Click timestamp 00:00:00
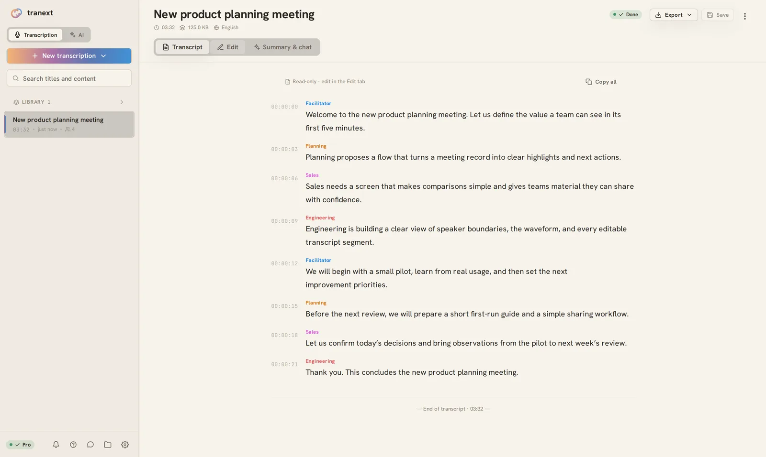766x457 pixels. click(x=284, y=107)
